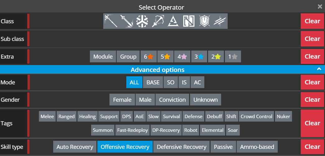Viewport: 325px width, 156px height.
Task: Filter by Guard class sword icon
Action: 127,21
